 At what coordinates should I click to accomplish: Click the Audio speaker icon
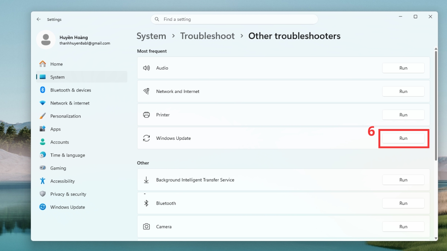coord(146,68)
